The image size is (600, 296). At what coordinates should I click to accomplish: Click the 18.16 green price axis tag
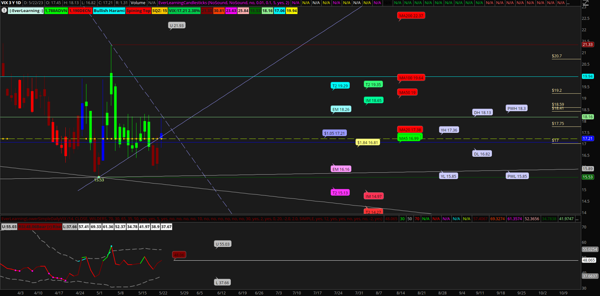click(x=588, y=117)
